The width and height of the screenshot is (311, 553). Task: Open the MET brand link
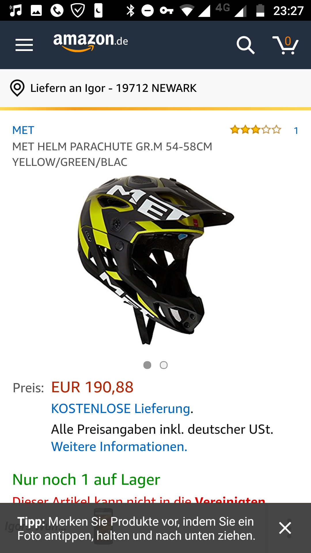(x=23, y=130)
